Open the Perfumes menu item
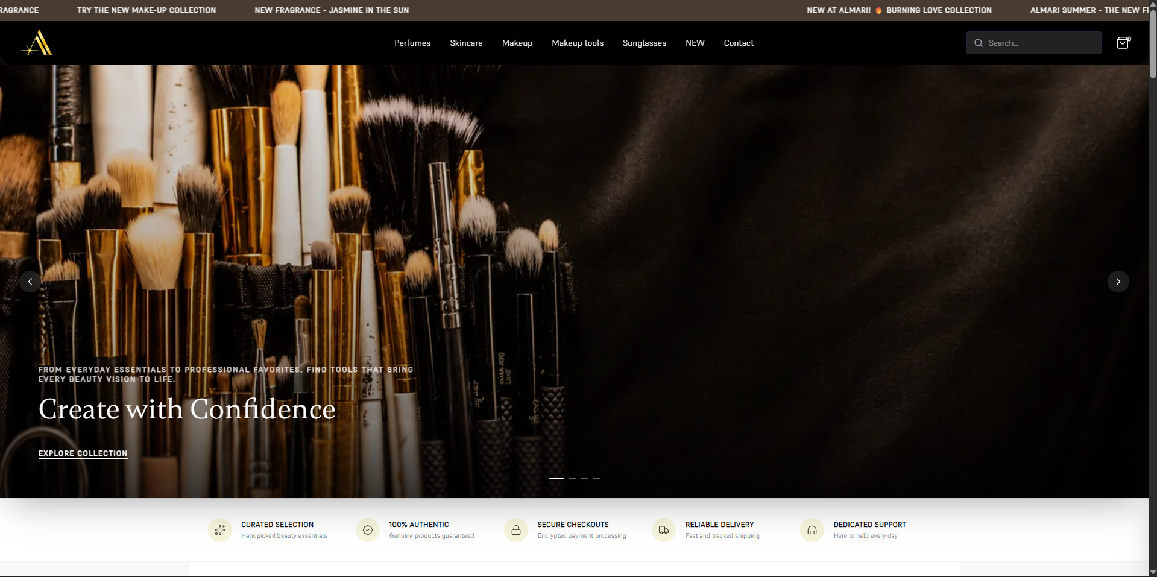The width and height of the screenshot is (1157, 577). coord(412,43)
